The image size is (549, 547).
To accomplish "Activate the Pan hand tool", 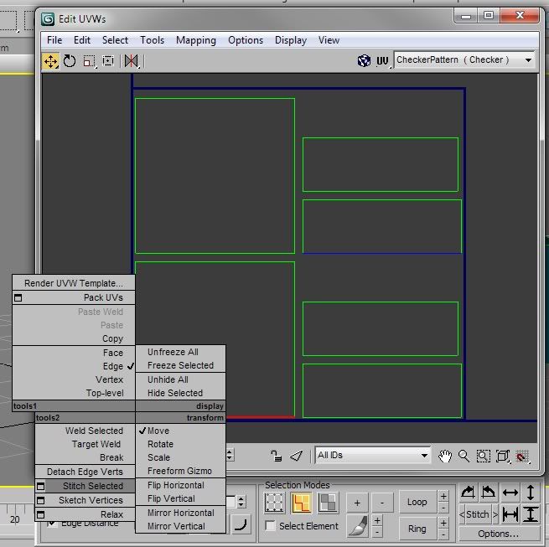I will pos(444,456).
